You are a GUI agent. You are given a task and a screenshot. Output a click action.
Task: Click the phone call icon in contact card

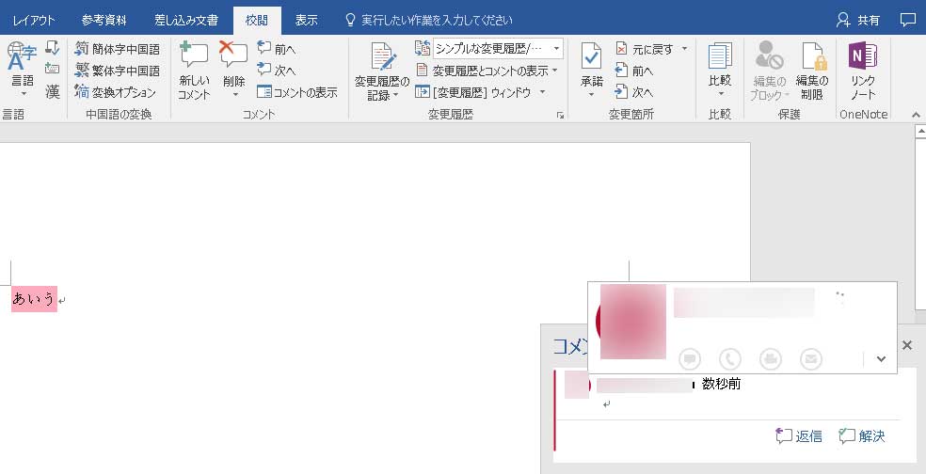coord(729,358)
